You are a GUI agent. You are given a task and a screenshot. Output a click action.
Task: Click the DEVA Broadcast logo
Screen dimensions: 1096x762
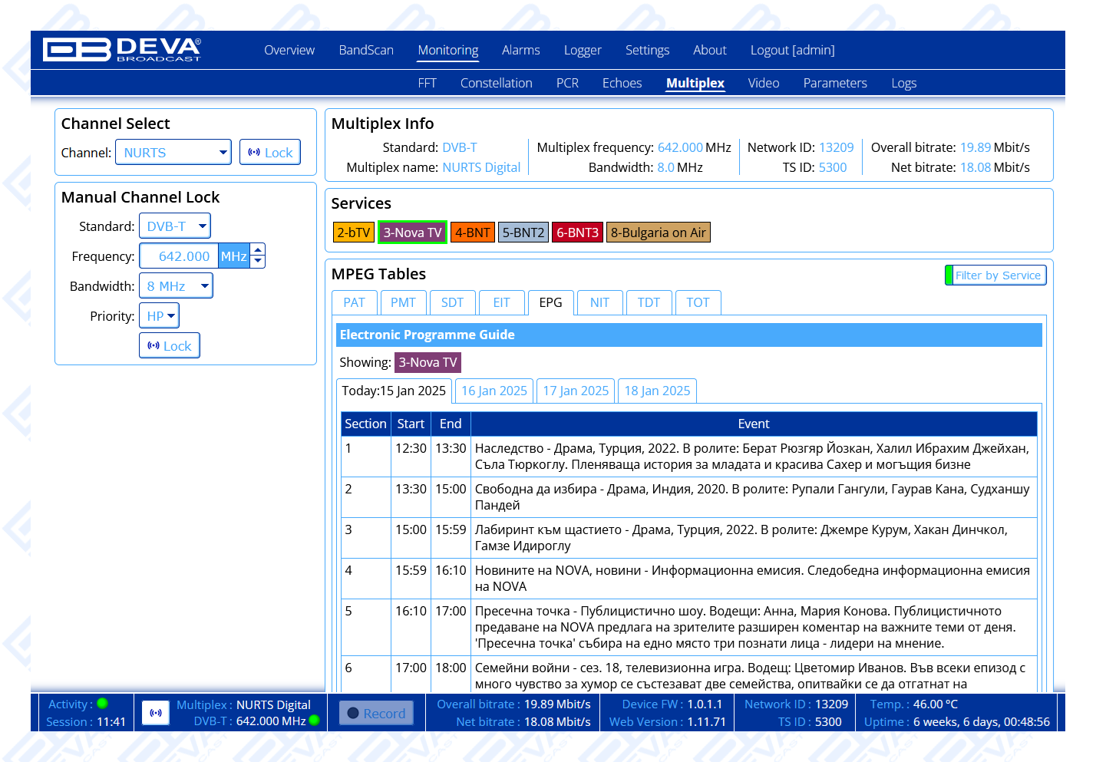click(122, 50)
